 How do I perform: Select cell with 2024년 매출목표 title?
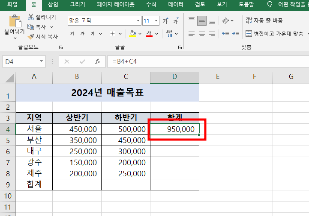pos(108,93)
